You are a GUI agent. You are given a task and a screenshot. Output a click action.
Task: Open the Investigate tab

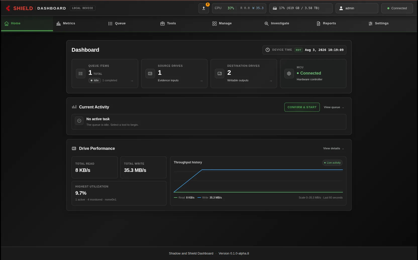[x=287, y=23]
